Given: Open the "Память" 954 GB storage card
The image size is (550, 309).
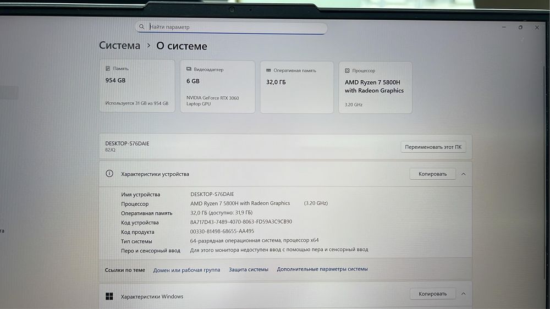Looking at the screenshot, I should click(x=137, y=86).
